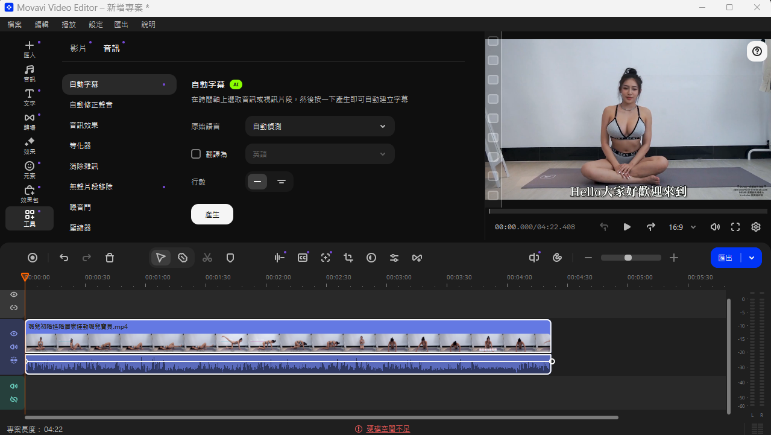This screenshot has height=435, width=771.
Task: Click the 產生 generate button
Action: (212, 214)
